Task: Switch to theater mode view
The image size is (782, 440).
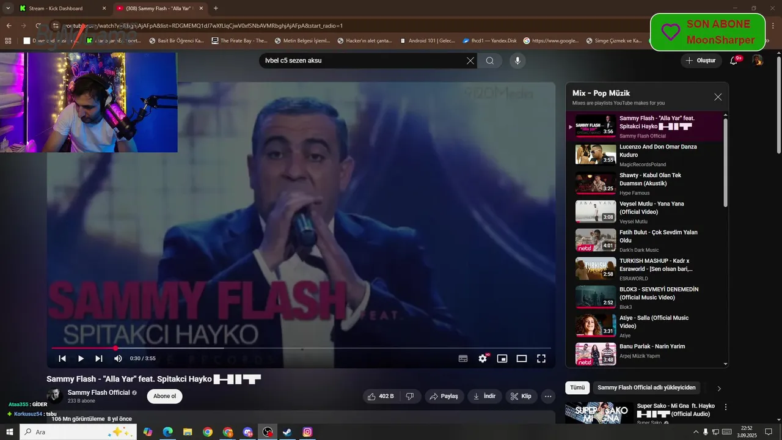Action: click(x=522, y=359)
